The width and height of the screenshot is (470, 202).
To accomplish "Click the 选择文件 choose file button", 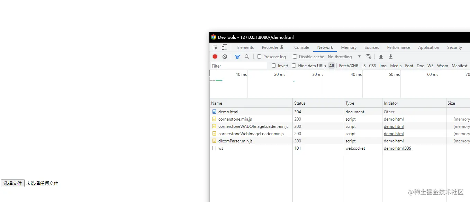I will pyautogui.click(x=13, y=183).
